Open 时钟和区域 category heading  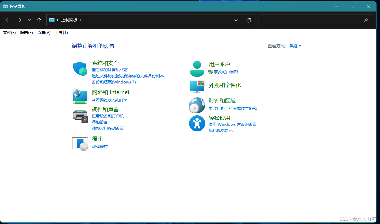(x=222, y=101)
